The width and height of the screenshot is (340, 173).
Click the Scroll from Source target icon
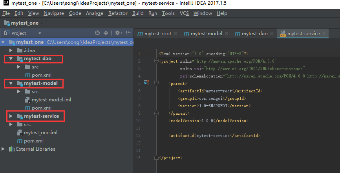coord(97,33)
